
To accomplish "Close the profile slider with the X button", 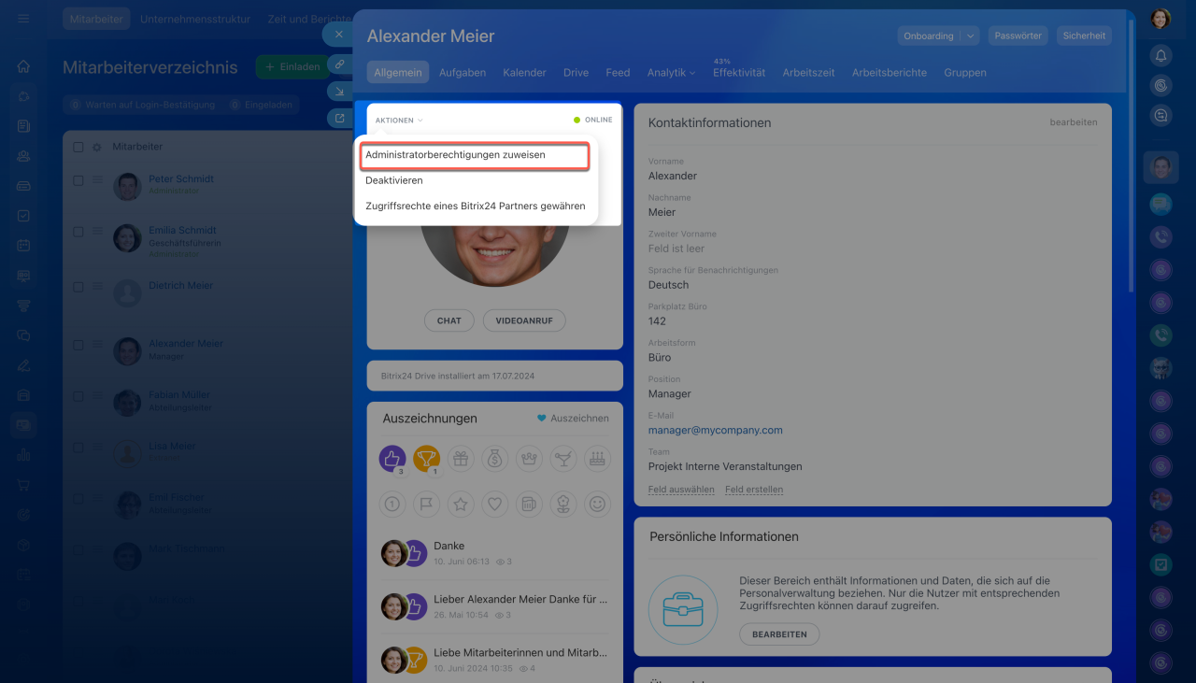I will point(338,35).
